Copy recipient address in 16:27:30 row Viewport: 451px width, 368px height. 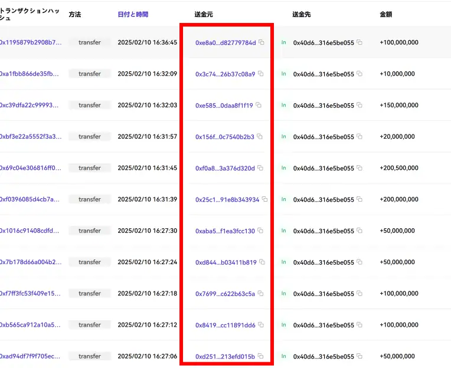(x=360, y=231)
